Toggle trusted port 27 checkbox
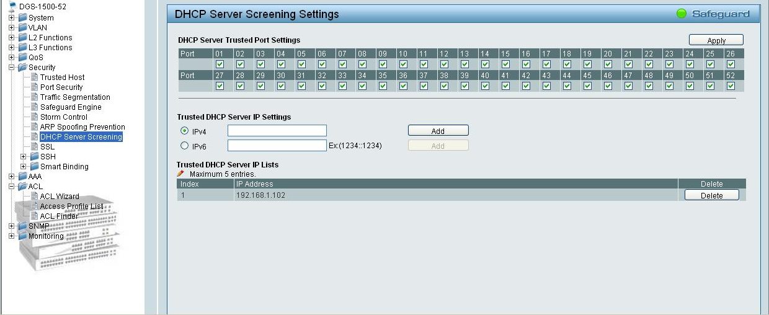This screenshot has width=769, height=315. pos(220,86)
